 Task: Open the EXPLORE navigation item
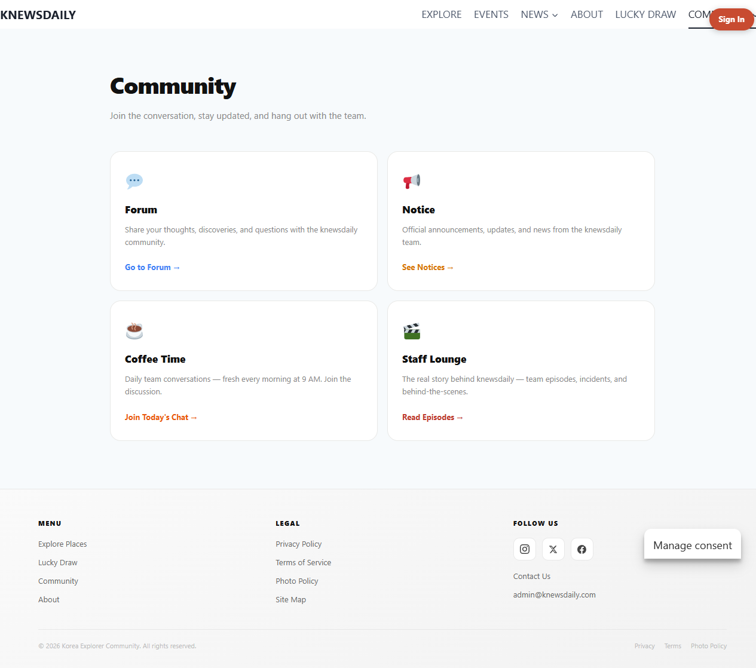[441, 14]
